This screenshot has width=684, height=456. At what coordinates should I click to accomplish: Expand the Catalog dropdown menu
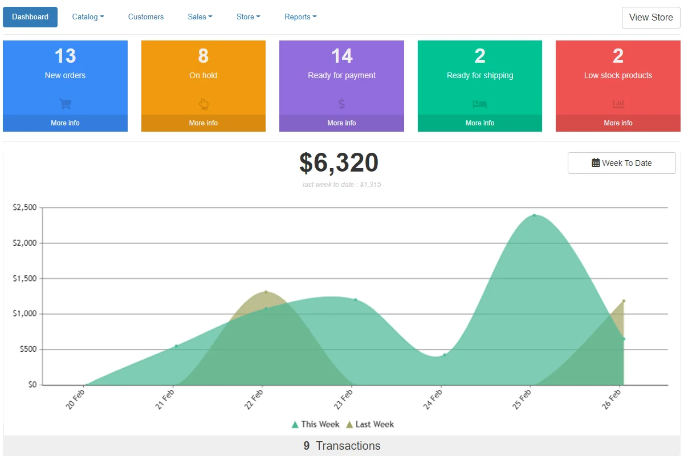(88, 17)
